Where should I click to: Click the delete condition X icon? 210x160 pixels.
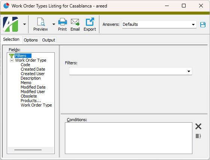tap(198, 126)
